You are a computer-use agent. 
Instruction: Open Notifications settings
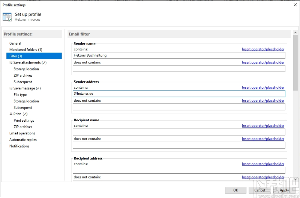[x=19, y=146]
